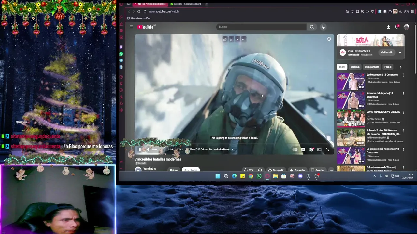The height and width of the screenshot is (234, 417).
Task: Click the Unirme join button
Action: click(x=174, y=170)
